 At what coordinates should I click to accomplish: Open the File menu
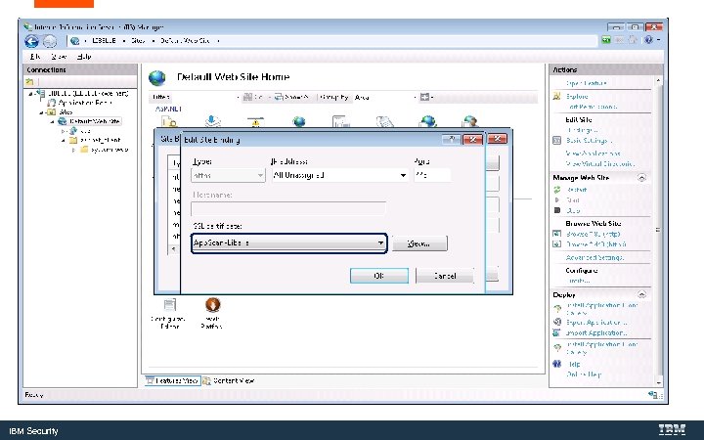coord(35,57)
